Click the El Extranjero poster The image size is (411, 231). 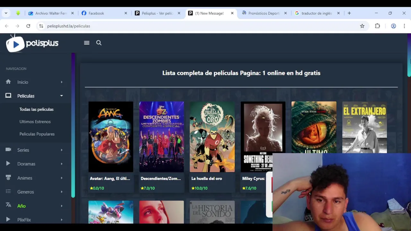coord(364,127)
